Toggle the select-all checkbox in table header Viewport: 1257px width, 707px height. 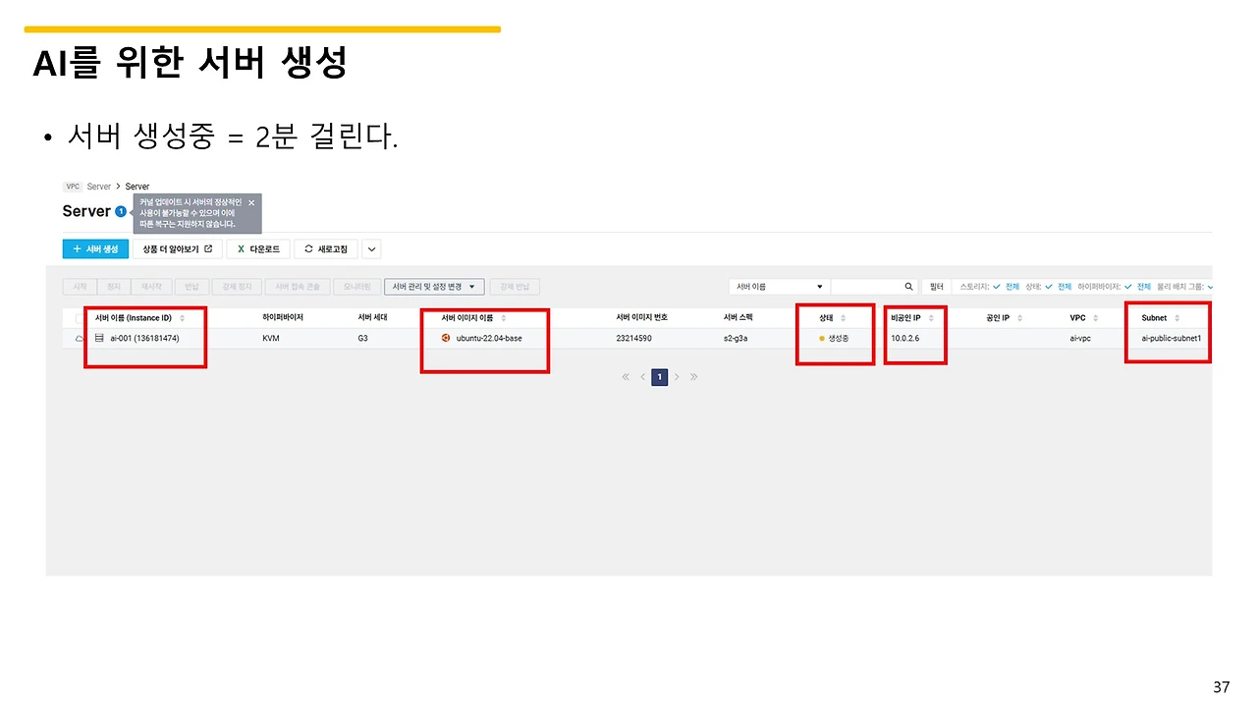coord(80,318)
